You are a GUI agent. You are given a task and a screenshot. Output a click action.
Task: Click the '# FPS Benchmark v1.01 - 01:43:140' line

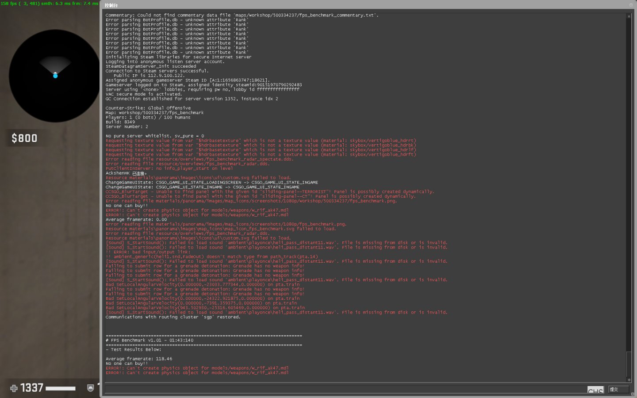point(150,340)
